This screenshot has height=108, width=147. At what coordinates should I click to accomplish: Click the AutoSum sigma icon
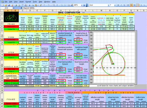point(57,5)
